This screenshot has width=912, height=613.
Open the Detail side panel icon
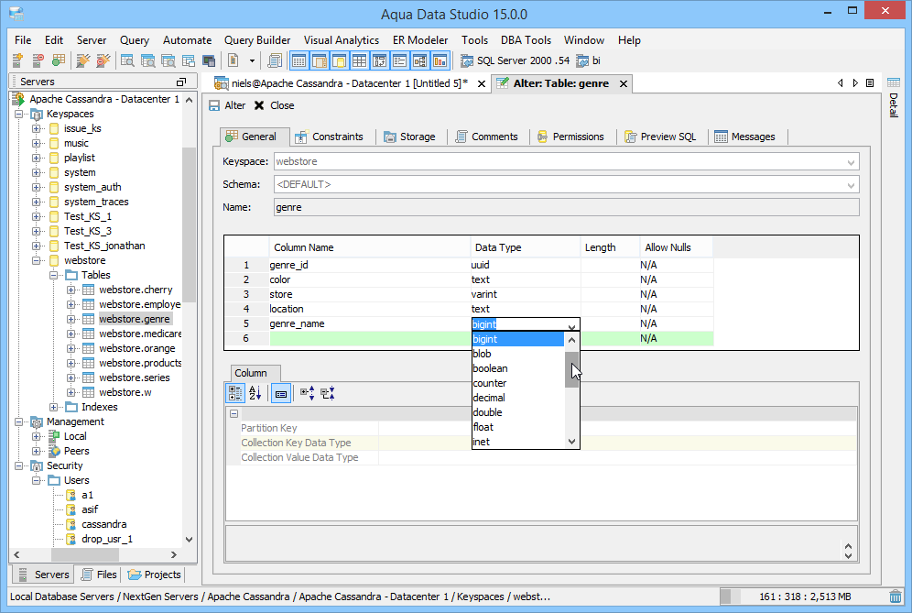click(894, 82)
